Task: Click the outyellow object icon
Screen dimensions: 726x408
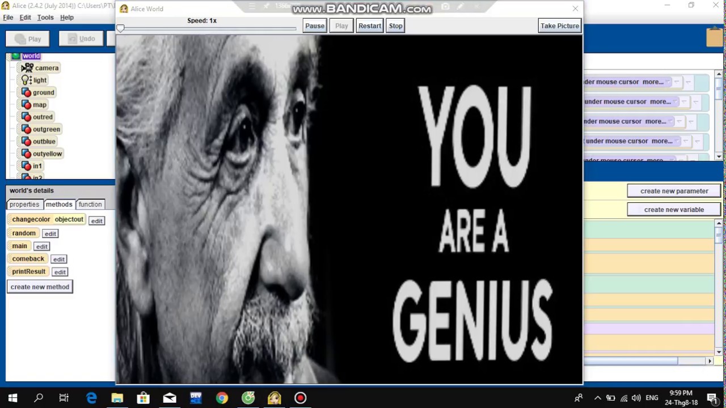Action: point(26,154)
